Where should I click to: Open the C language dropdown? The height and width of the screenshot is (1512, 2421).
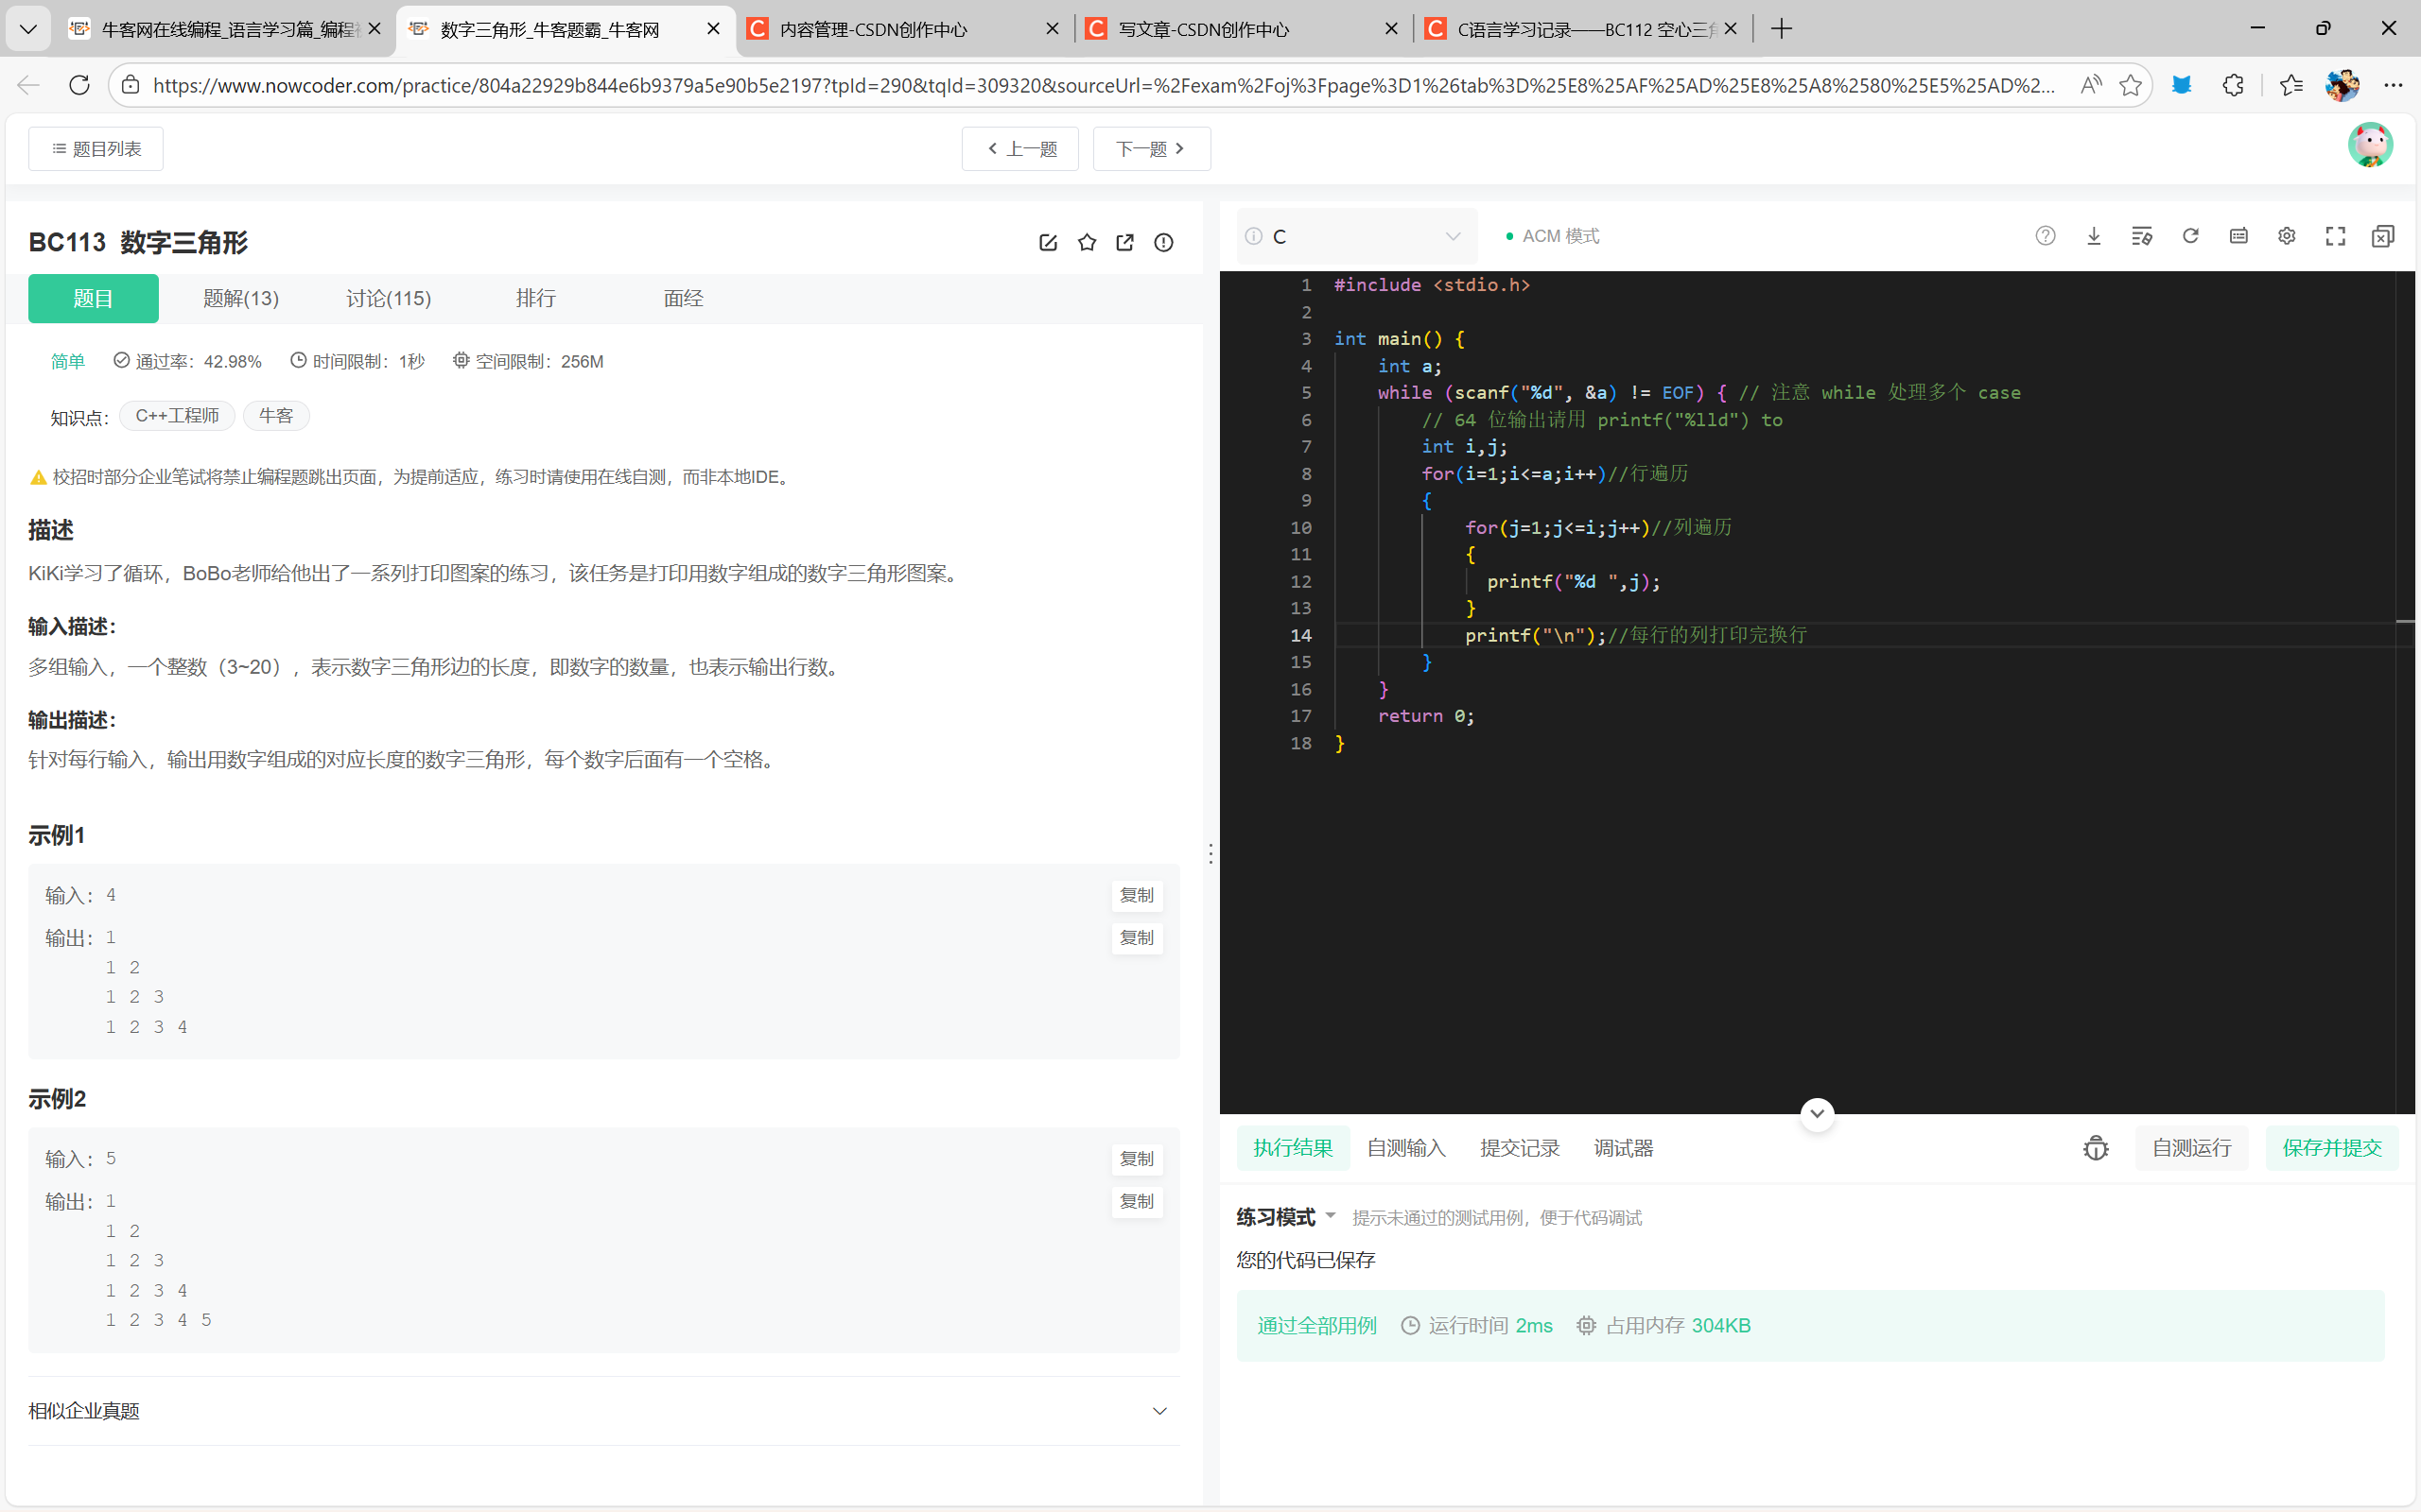coord(1355,236)
